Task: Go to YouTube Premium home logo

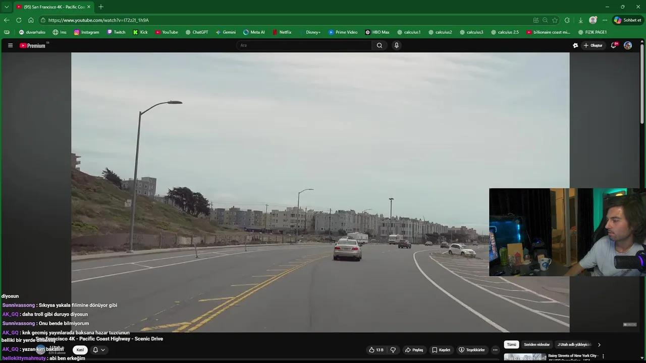Action: (x=33, y=45)
